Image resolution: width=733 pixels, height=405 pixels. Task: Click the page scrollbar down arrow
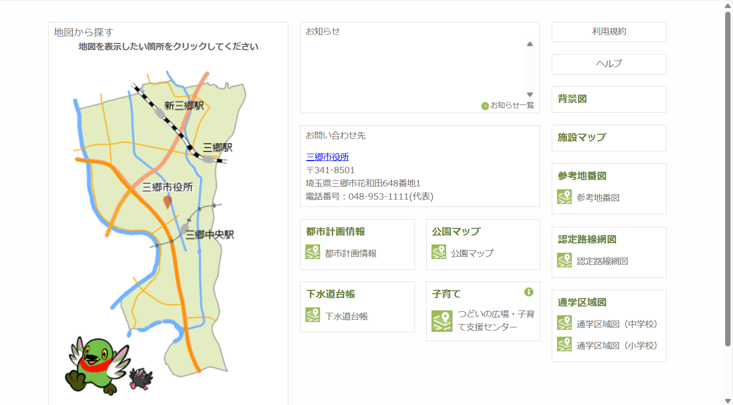point(728,401)
